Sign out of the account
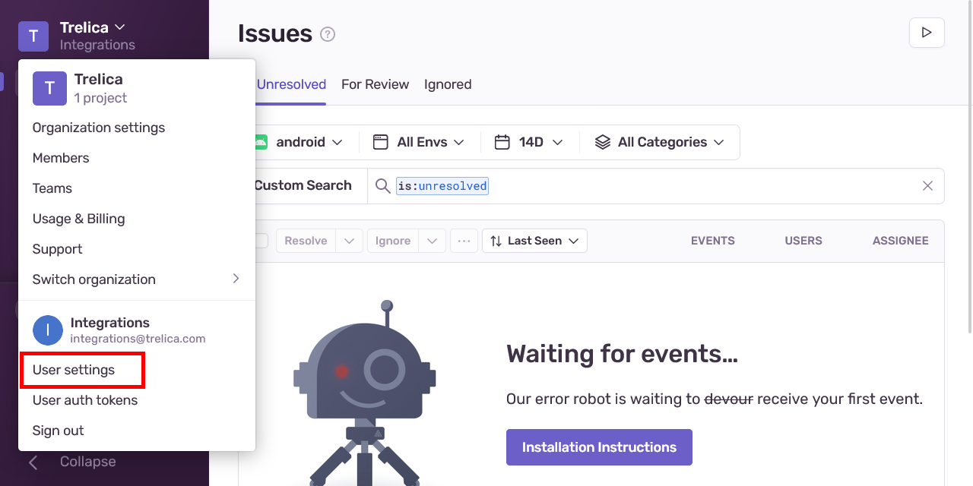This screenshot has height=486, width=973. pyautogui.click(x=58, y=431)
